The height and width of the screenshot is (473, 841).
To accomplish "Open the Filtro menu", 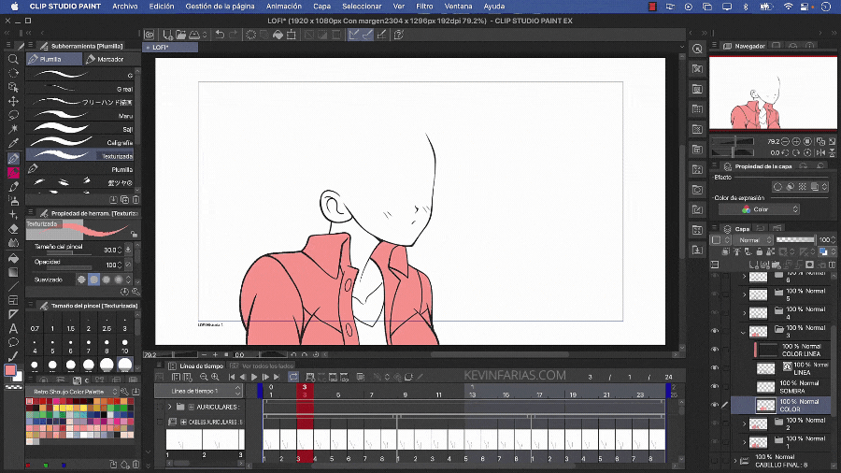I will point(424,7).
